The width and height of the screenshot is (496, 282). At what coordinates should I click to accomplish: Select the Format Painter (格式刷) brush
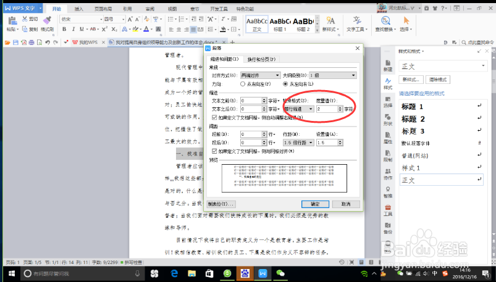tap(47, 20)
